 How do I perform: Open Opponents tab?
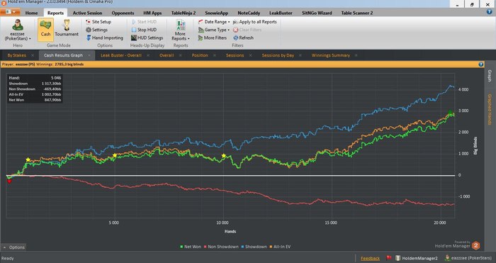(123, 13)
